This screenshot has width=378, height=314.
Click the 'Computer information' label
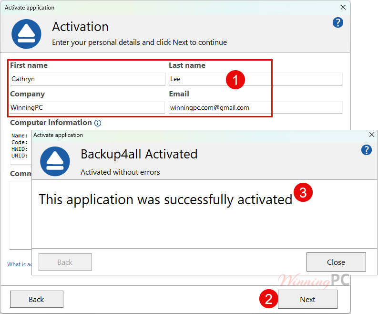point(51,123)
